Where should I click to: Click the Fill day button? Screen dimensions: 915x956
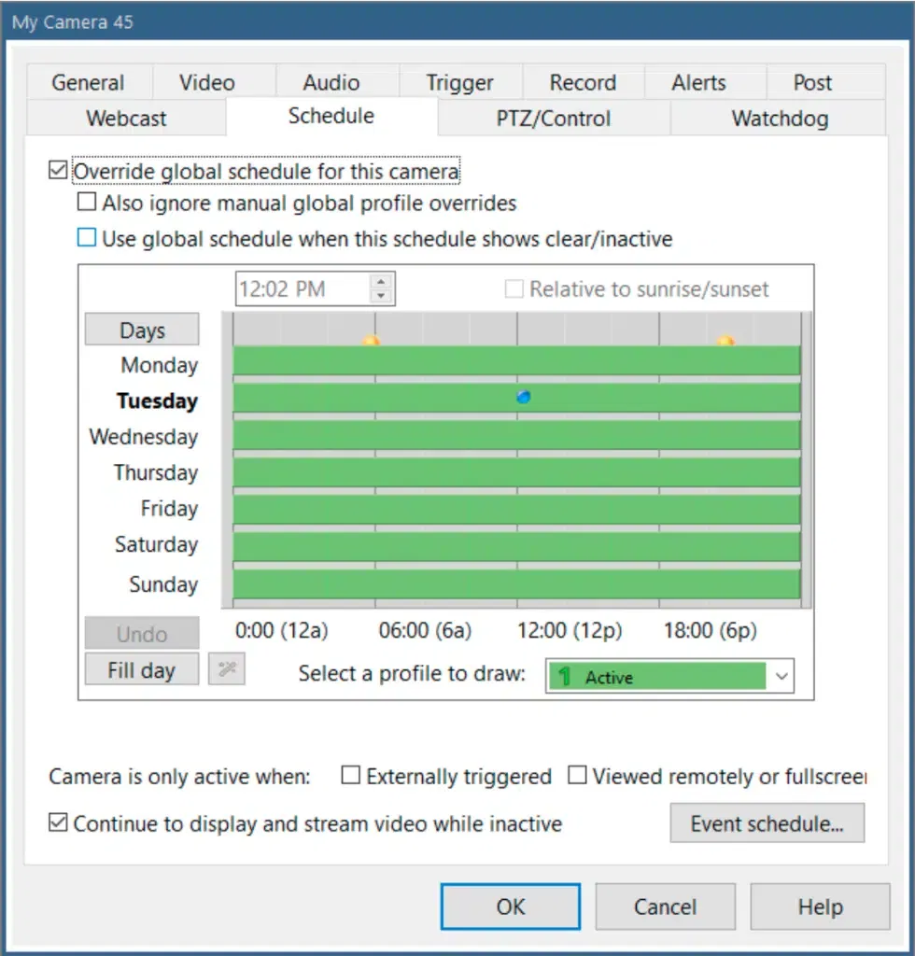142,670
